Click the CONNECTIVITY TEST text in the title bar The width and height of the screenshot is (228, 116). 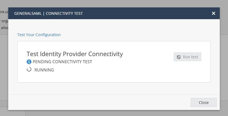point(64,13)
